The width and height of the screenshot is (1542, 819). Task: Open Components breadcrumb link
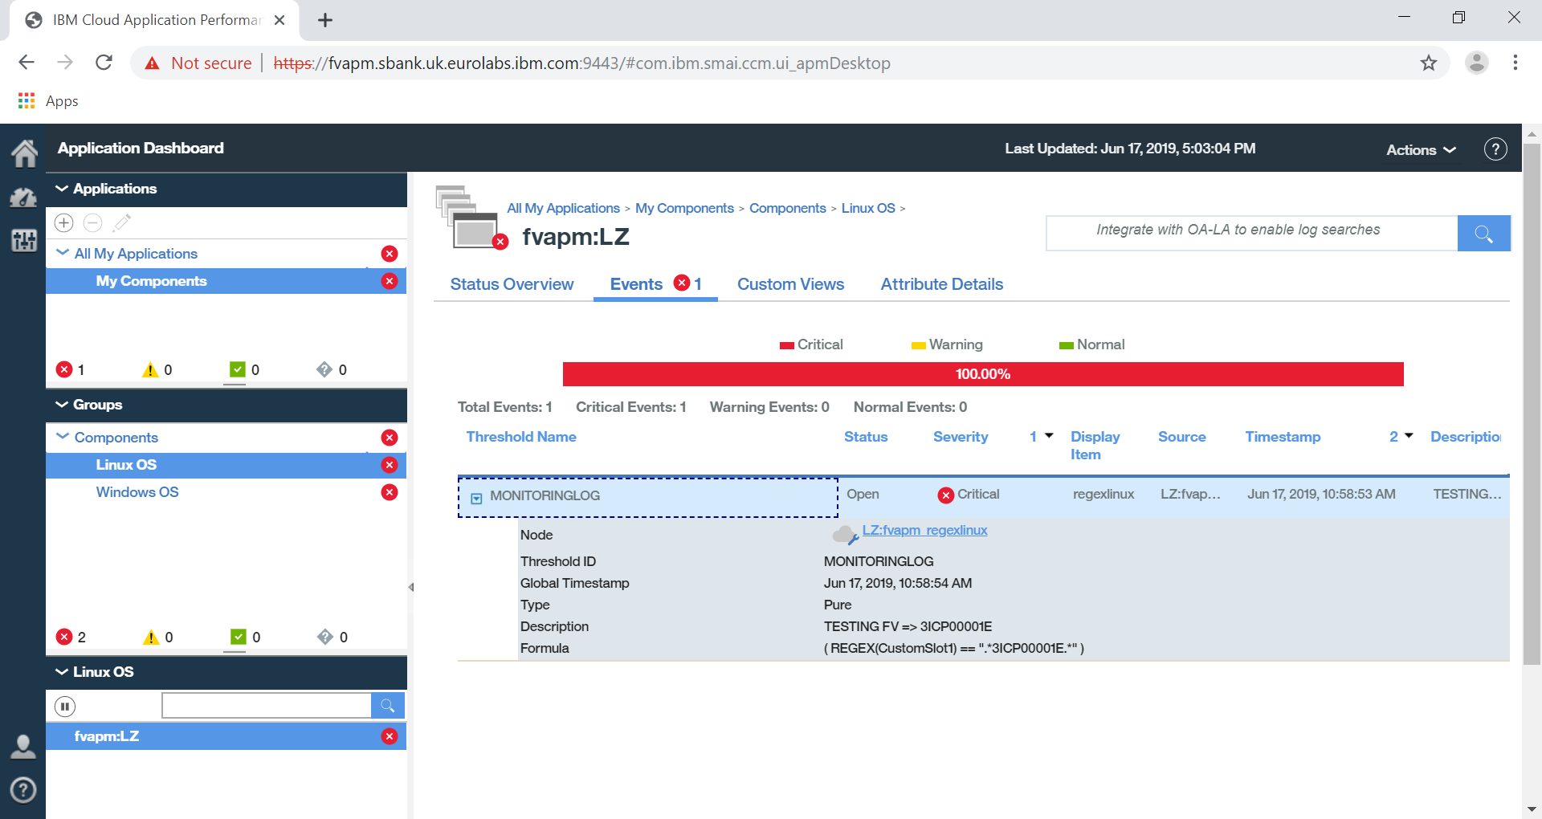pos(787,208)
